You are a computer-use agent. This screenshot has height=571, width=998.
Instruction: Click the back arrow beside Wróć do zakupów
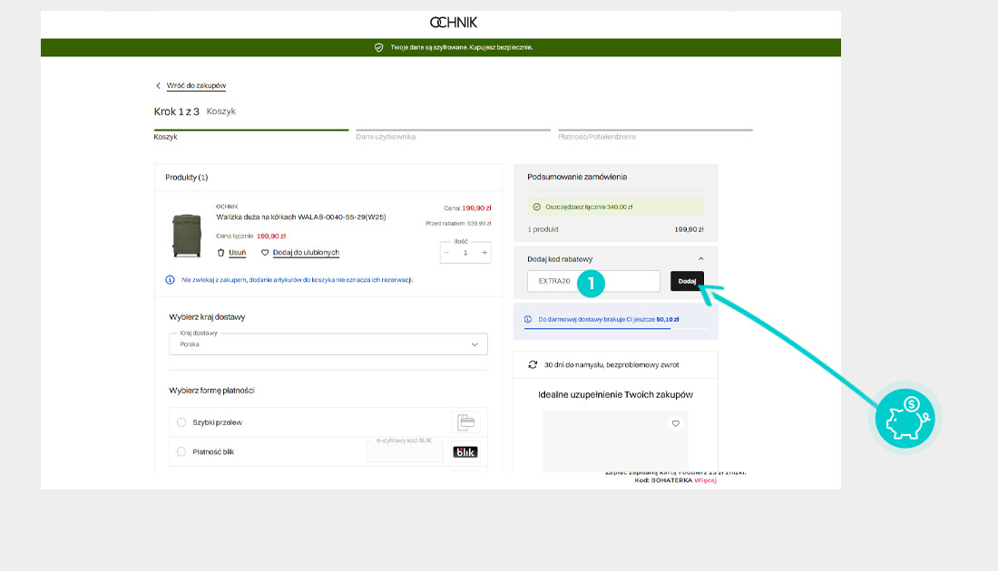[x=158, y=85]
